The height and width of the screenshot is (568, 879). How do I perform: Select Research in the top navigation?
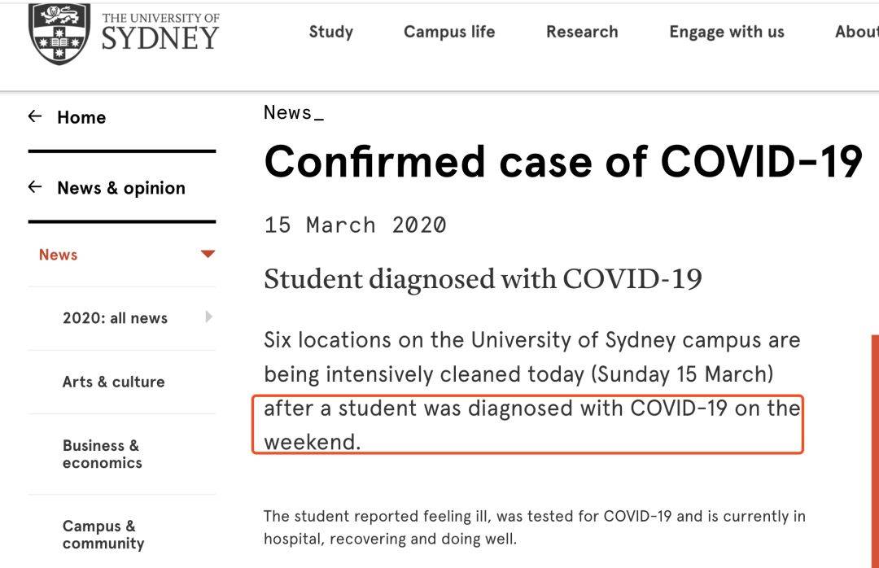tap(582, 32)
